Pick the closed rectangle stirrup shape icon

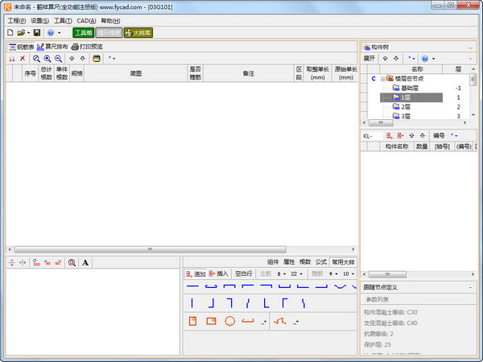pos(211,321)
